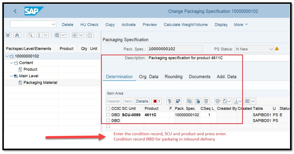
Task: Click the balance scale icon in Item Area
Action: (x=170, y=101)
